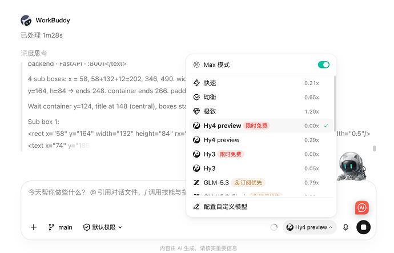Click the shield icon of 默认权限
The image size is (394, 253).
(86, 227)
